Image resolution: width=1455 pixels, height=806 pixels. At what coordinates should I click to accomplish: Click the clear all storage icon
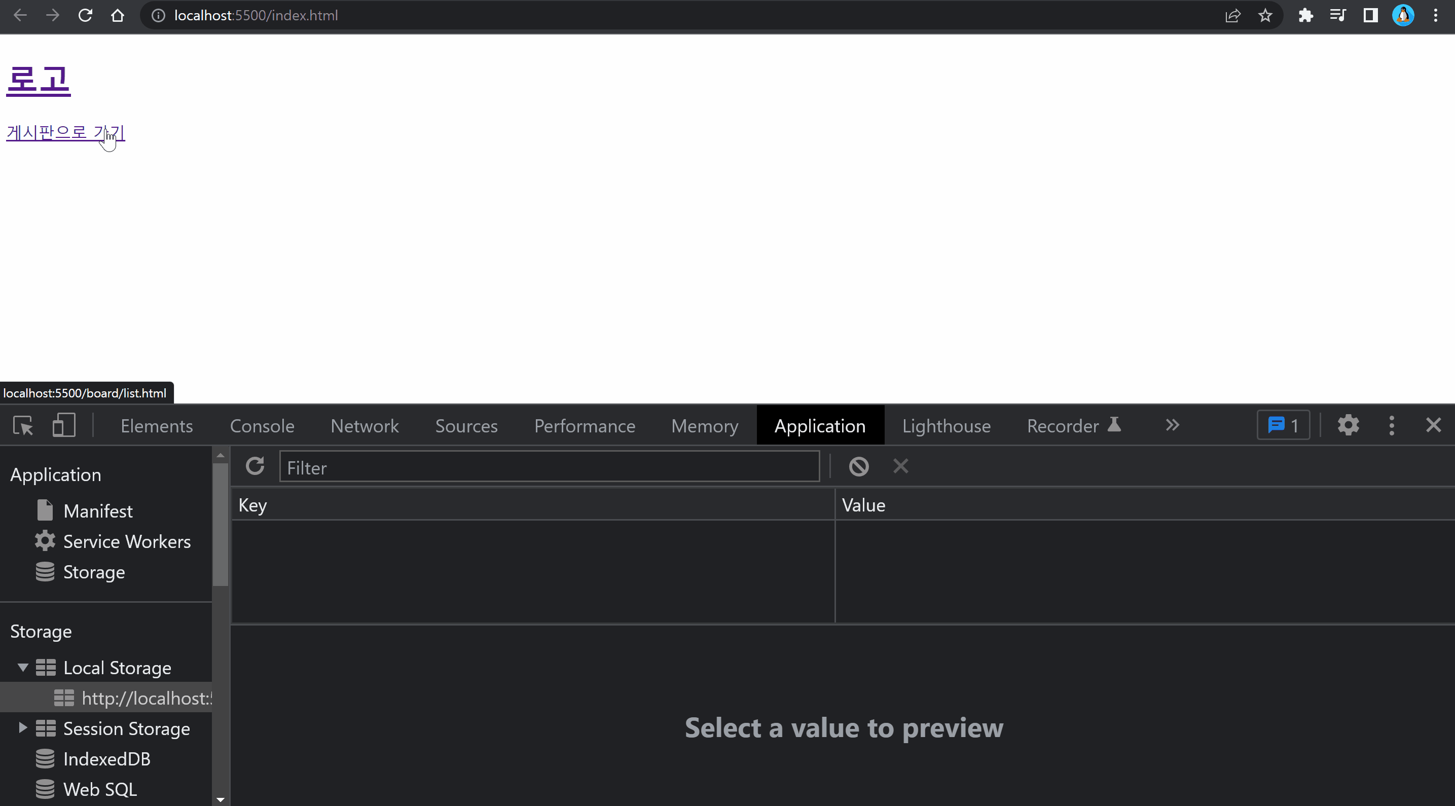[858, 466]
